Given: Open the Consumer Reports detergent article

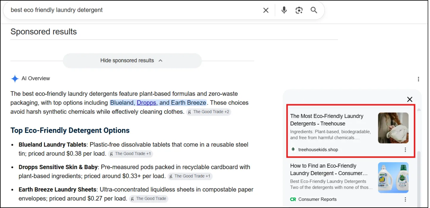Looking at the screenshot, I should point(329,169).
